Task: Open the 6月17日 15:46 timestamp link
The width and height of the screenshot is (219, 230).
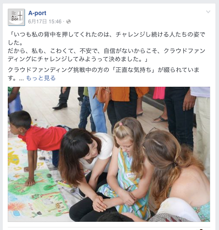Action: tap(45, 22)
